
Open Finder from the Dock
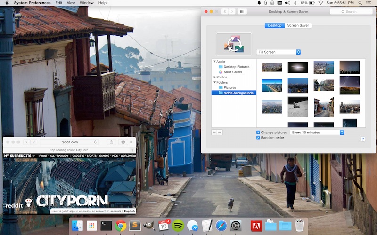point(77,226)
